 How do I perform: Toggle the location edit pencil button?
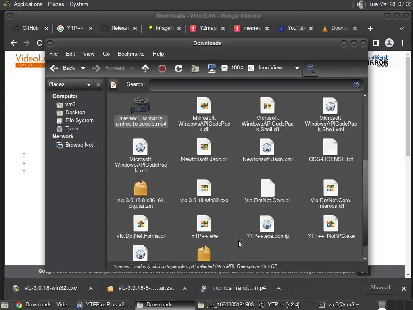[x=113, y=84]
